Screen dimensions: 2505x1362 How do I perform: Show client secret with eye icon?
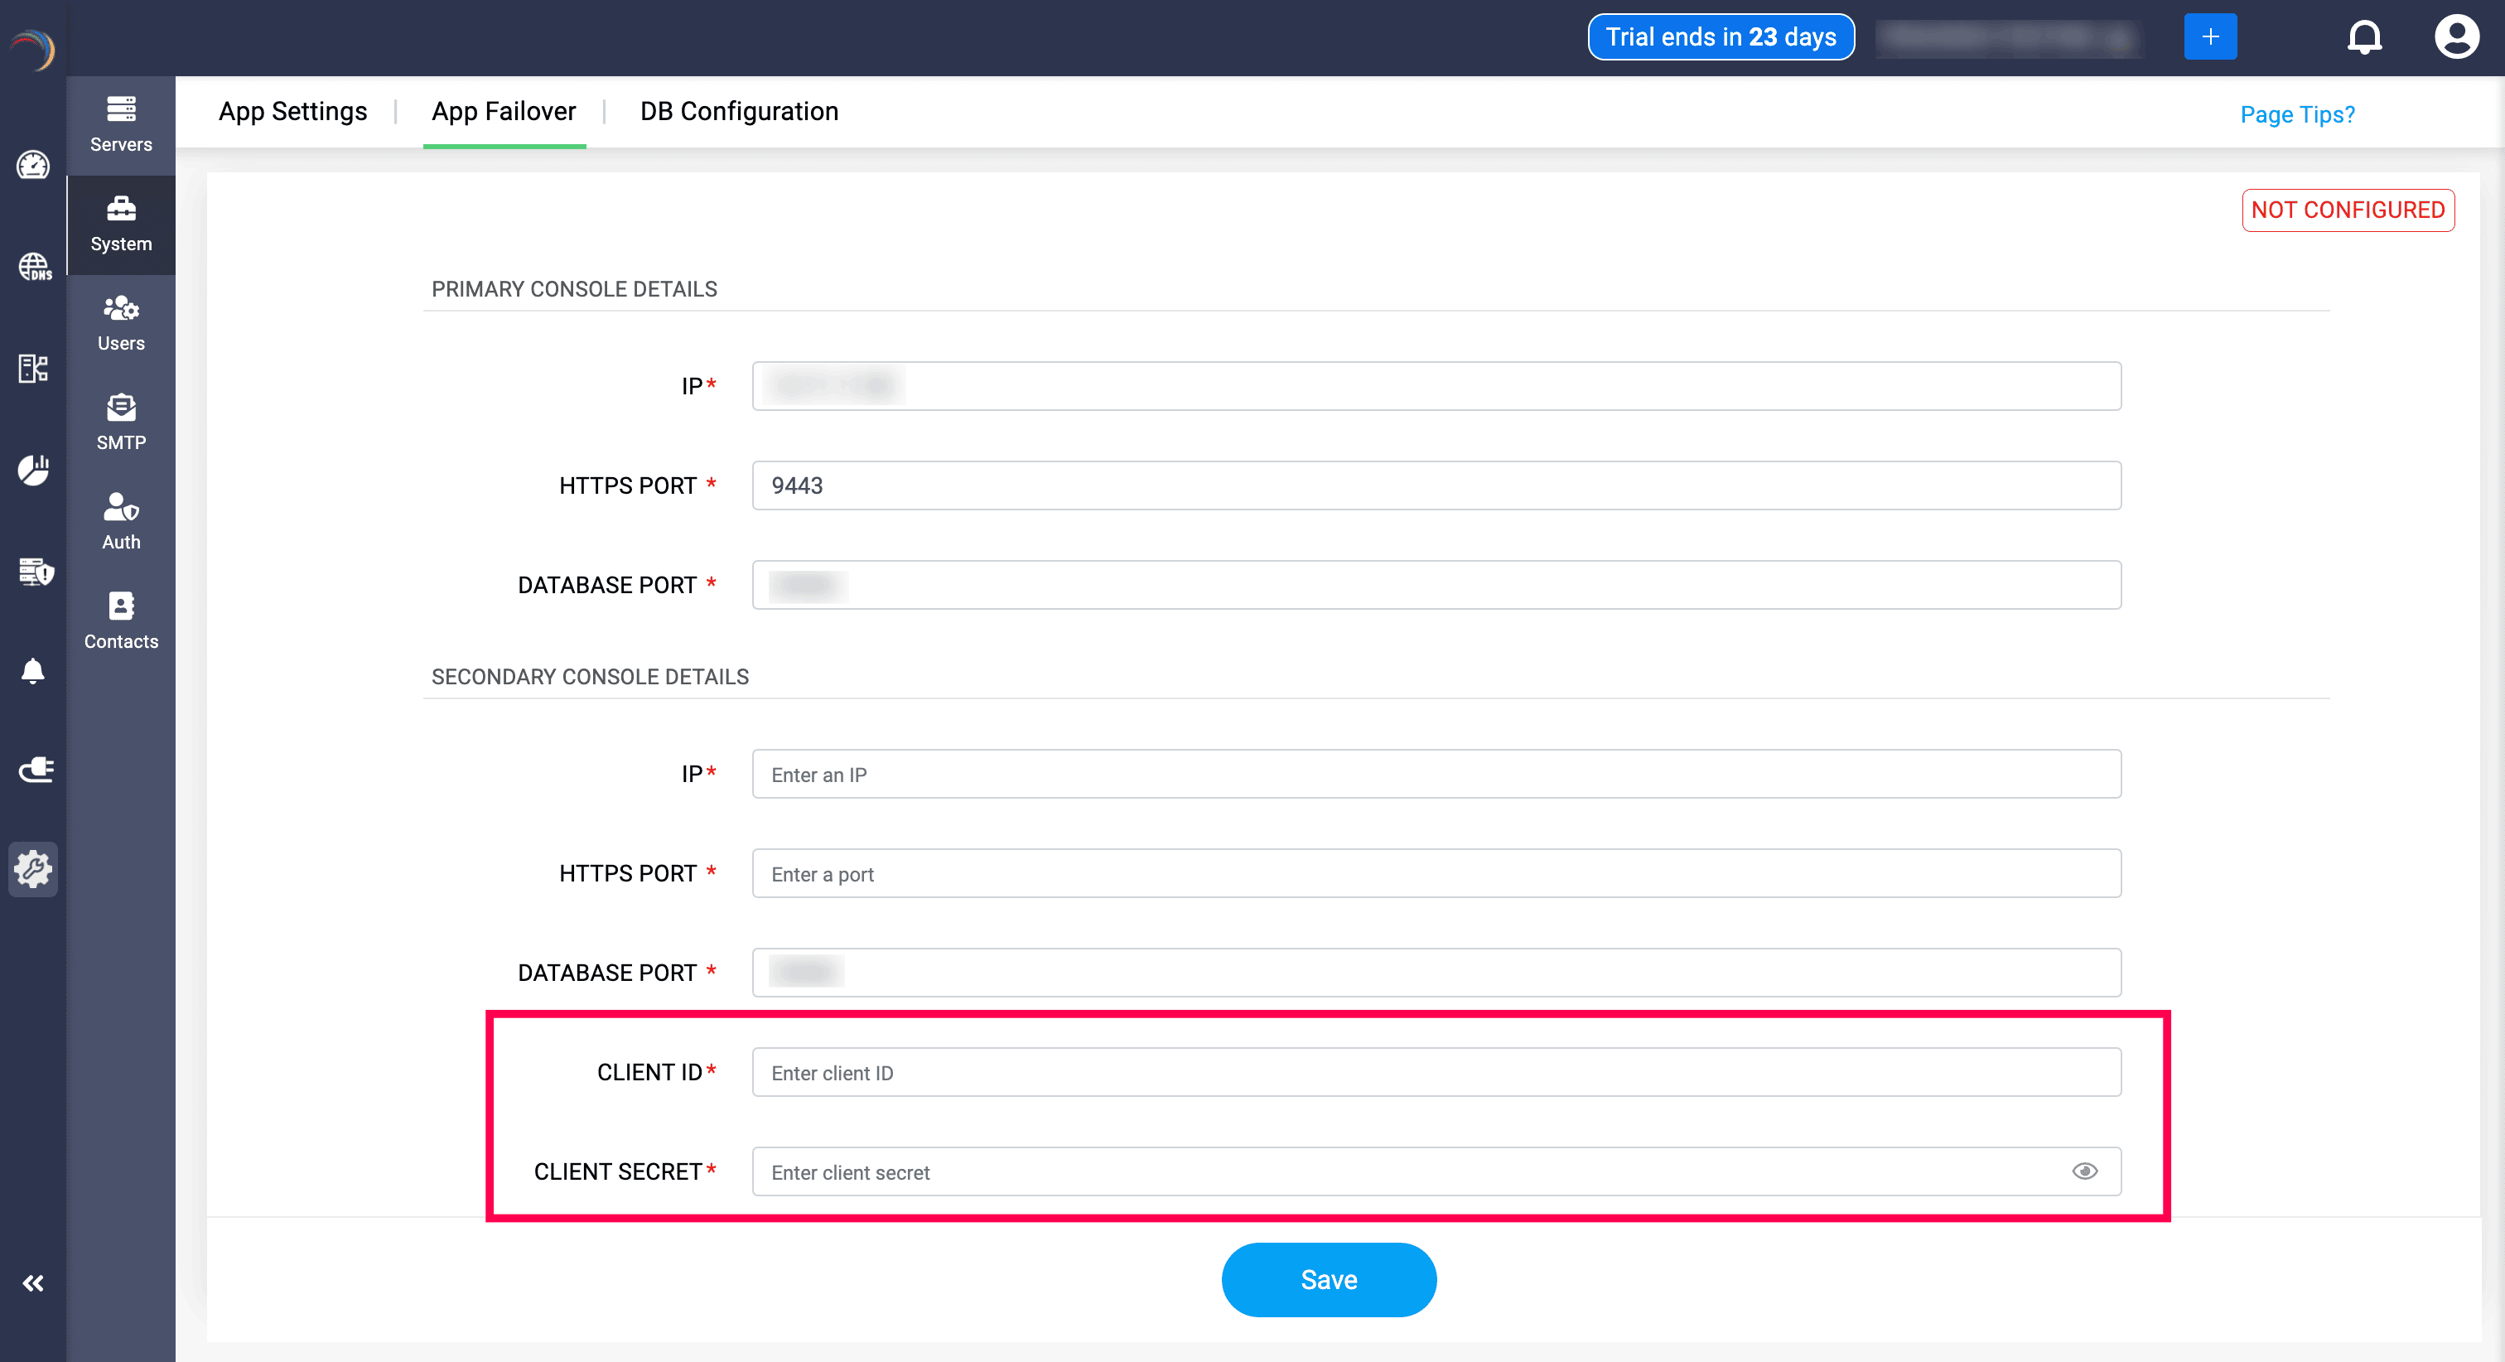[x=2084, y=1171]
